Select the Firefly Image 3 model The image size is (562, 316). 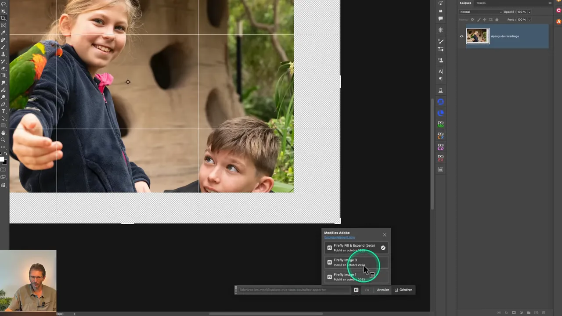[x=346, y=262]
